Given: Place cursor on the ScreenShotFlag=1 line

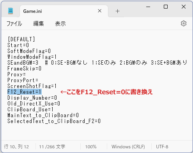Looking at the screenshot, I should 32,86.
